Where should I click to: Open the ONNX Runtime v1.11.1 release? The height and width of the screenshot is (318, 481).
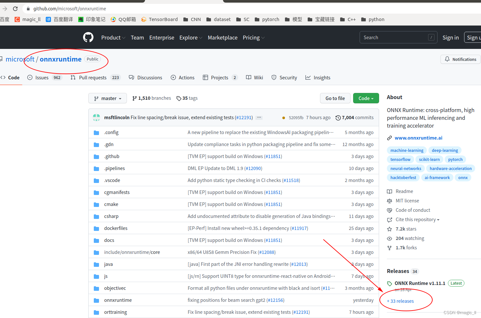(x=420, y=283)
